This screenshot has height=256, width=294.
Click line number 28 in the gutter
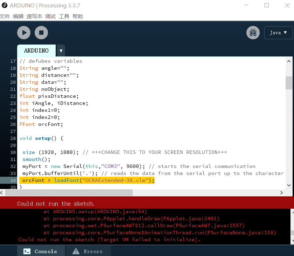13,139
